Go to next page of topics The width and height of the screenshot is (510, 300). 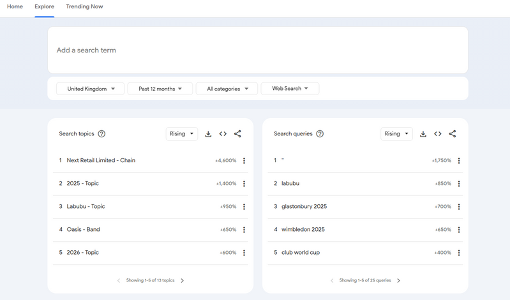(x=182, y=280)
